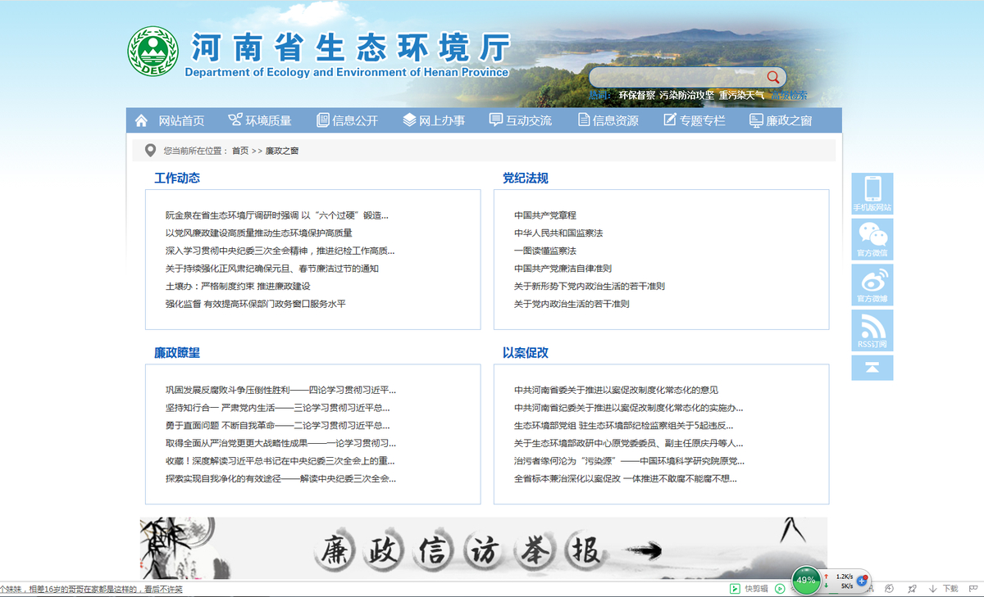Open article 探索实现自我净化的有效途径
The image size is (984, 597).
280,478
